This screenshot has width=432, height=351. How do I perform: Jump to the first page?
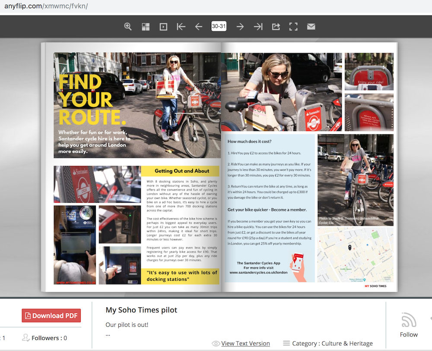tap(181, 27)
